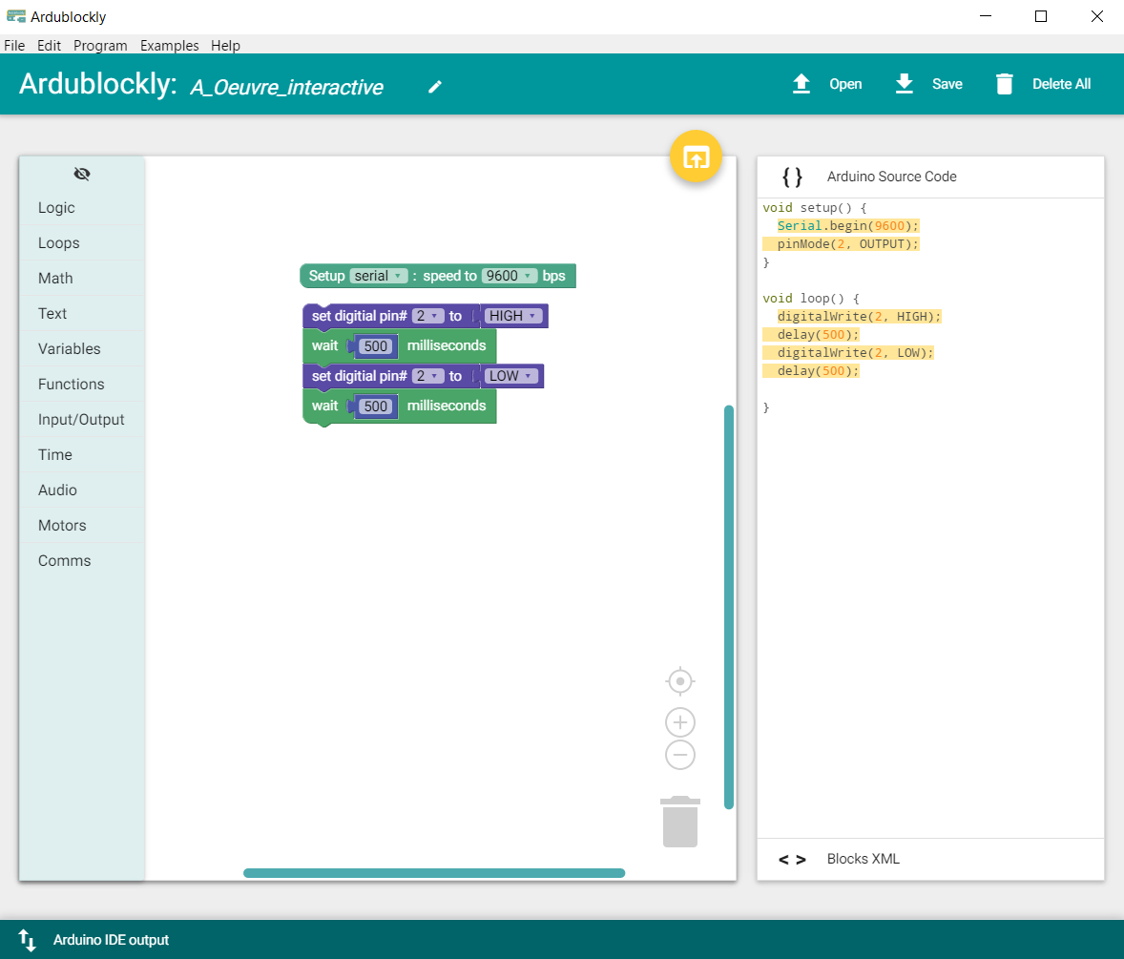Image resolution: width=1124 pixels, height=959 pixels.
Task: Click the Delete All trash icon
Action: [1004, 84]
